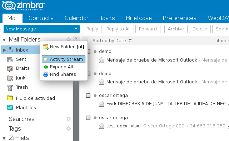Click unread dot beside last oscar ortega
229x141 pixels.
click(x=95, y=118)
